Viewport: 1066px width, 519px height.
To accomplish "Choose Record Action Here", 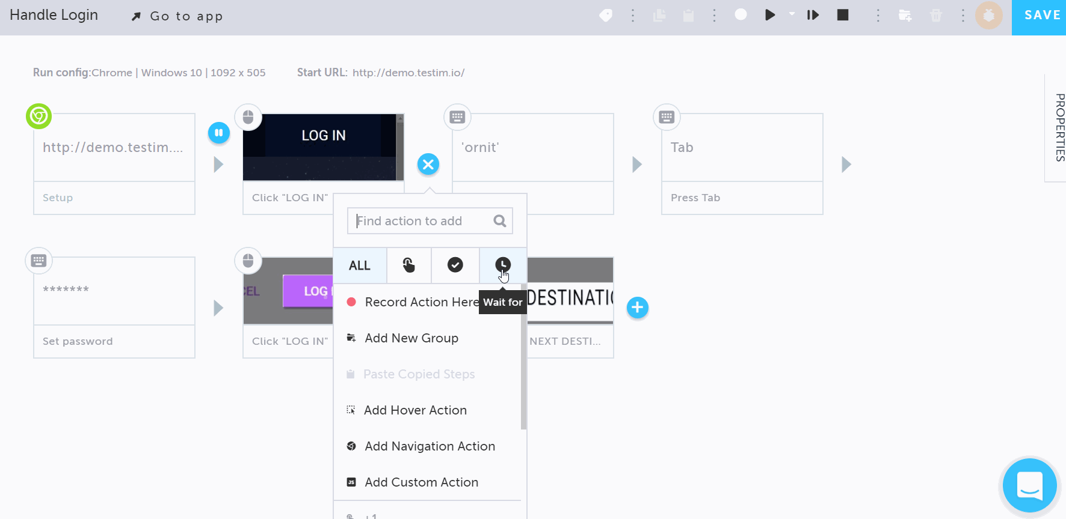I will 421,302.
